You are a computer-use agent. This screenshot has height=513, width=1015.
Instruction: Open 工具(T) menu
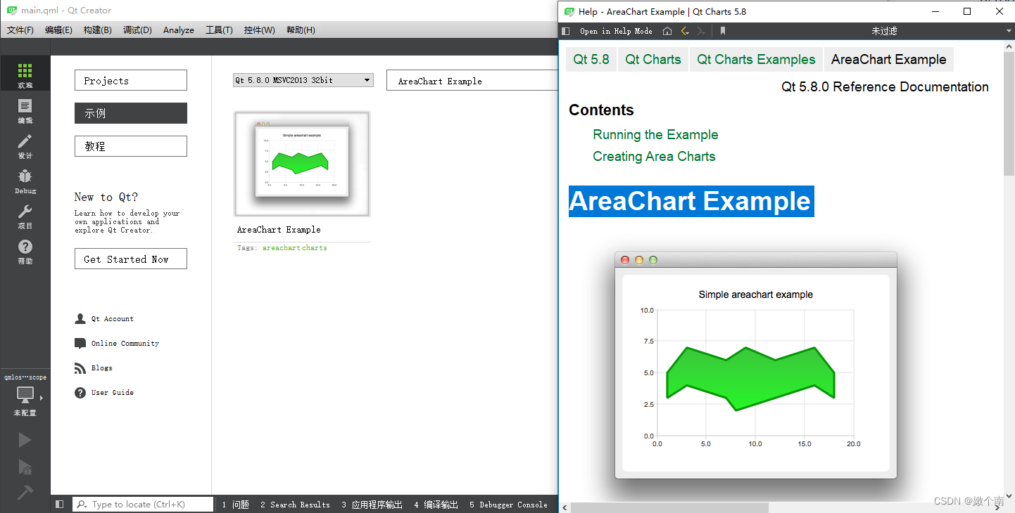click(219, 30)
